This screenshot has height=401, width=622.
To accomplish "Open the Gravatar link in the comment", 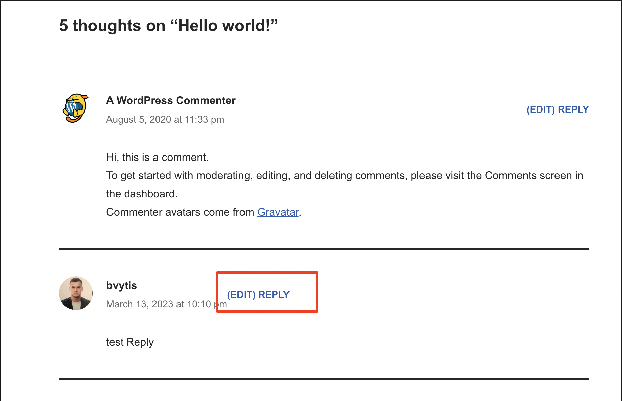I will coord(277,212).
